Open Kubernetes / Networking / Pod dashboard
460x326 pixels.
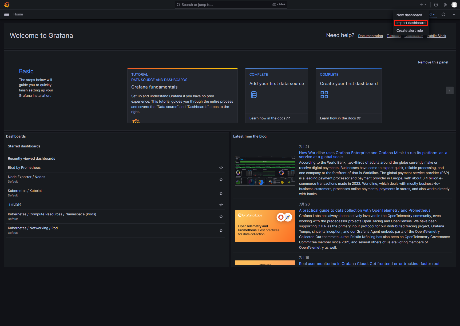click(33, 228)
